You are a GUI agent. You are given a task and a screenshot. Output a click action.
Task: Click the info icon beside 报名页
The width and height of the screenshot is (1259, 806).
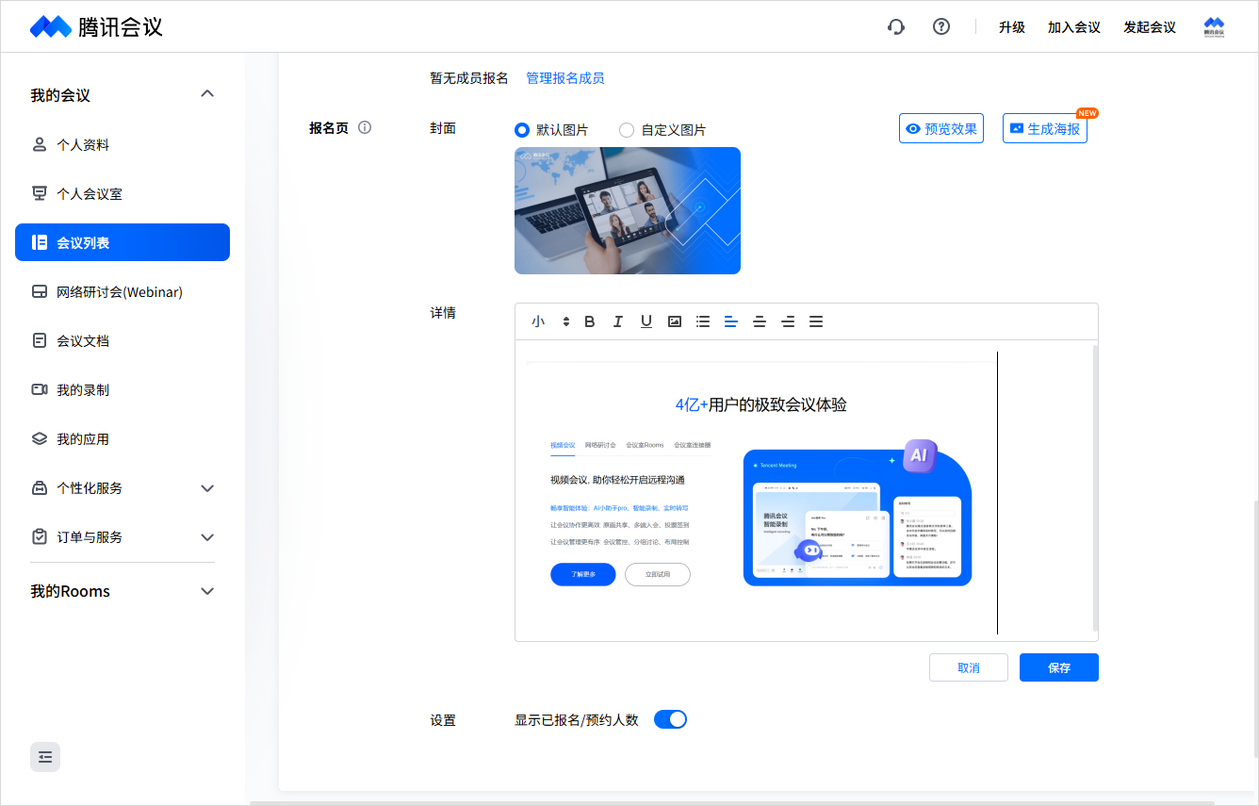[x=365, y=127]
